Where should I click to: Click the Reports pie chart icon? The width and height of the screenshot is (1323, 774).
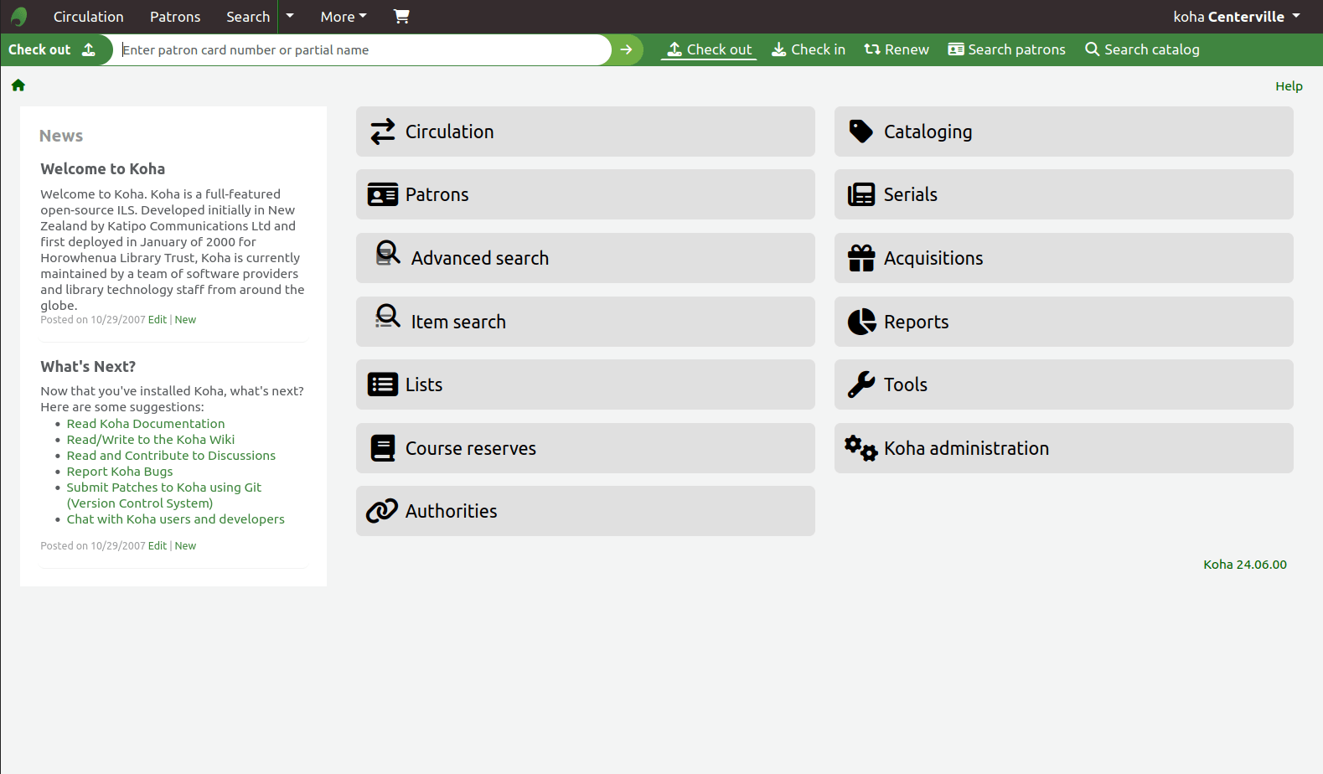click(861, 322)
